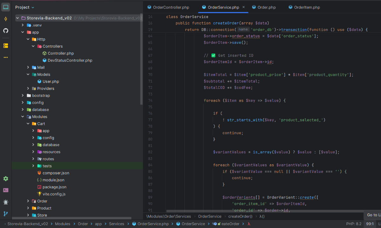
Task: Collapse the Cart module folder
Action: tap(28, 124)
